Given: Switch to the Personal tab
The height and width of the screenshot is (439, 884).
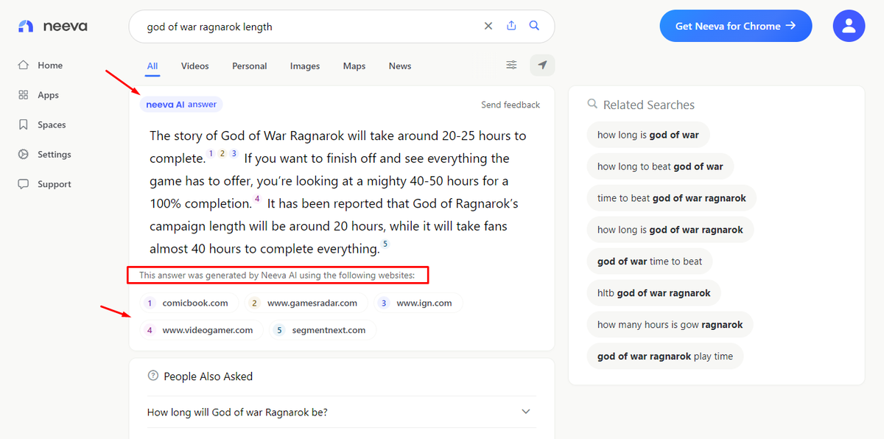Looking at the screenshot, I should coord(250,66).
